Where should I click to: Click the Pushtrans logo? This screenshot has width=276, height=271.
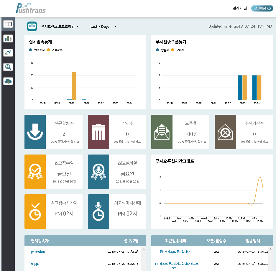click(31, 8)
